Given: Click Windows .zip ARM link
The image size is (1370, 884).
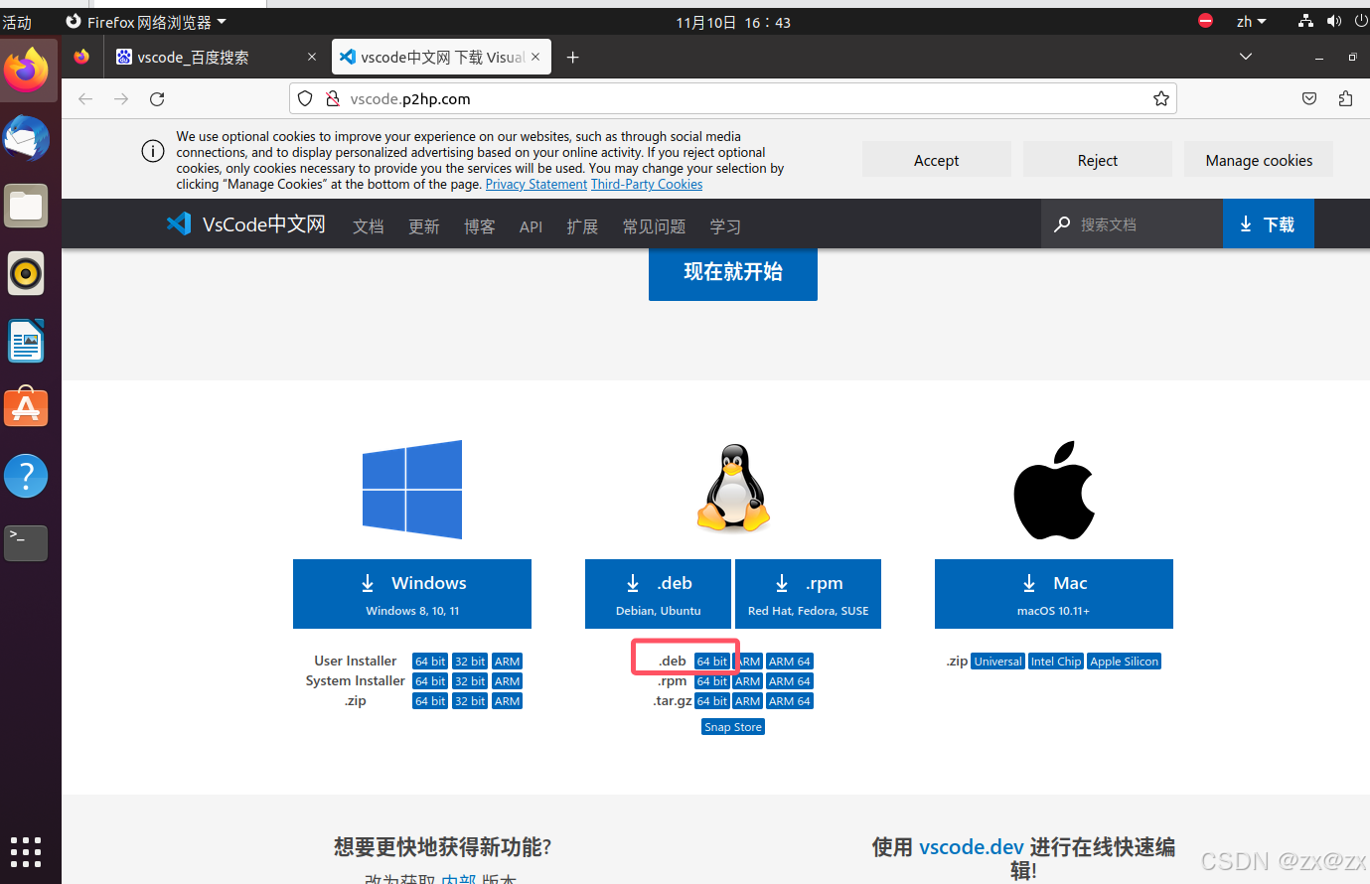Looking at the screenshot, I should 507,701.
